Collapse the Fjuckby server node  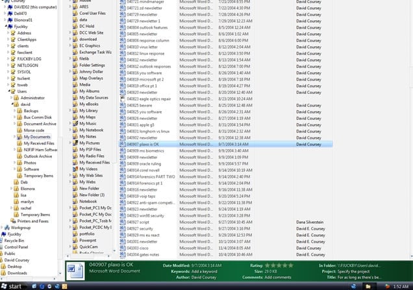[6, 27]
